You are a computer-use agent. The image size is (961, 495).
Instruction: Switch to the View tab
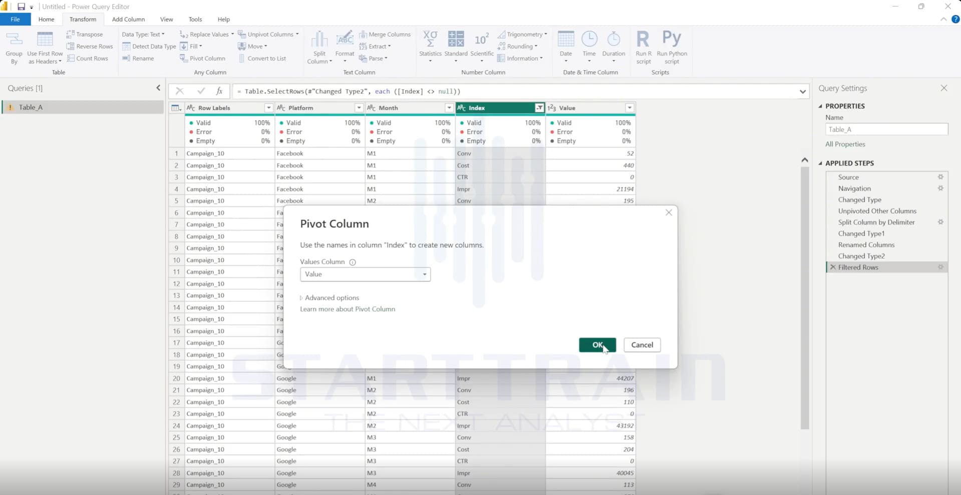pyautogui.click(x=166, y=19)
